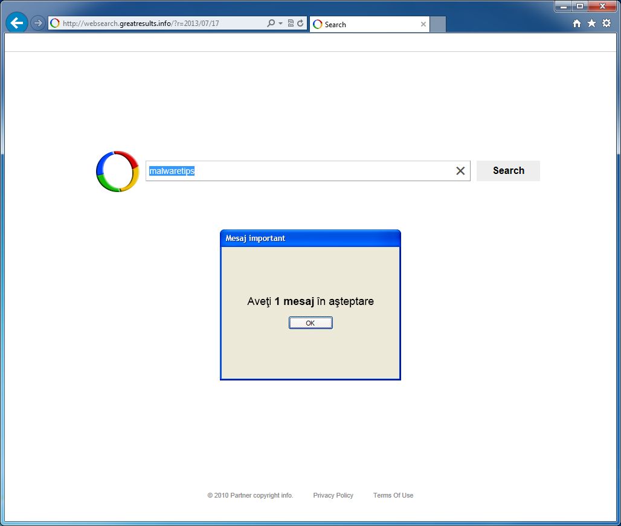Click OK in the Mesaj important dialog
This screenshot has height=526, width=621.
310,323
